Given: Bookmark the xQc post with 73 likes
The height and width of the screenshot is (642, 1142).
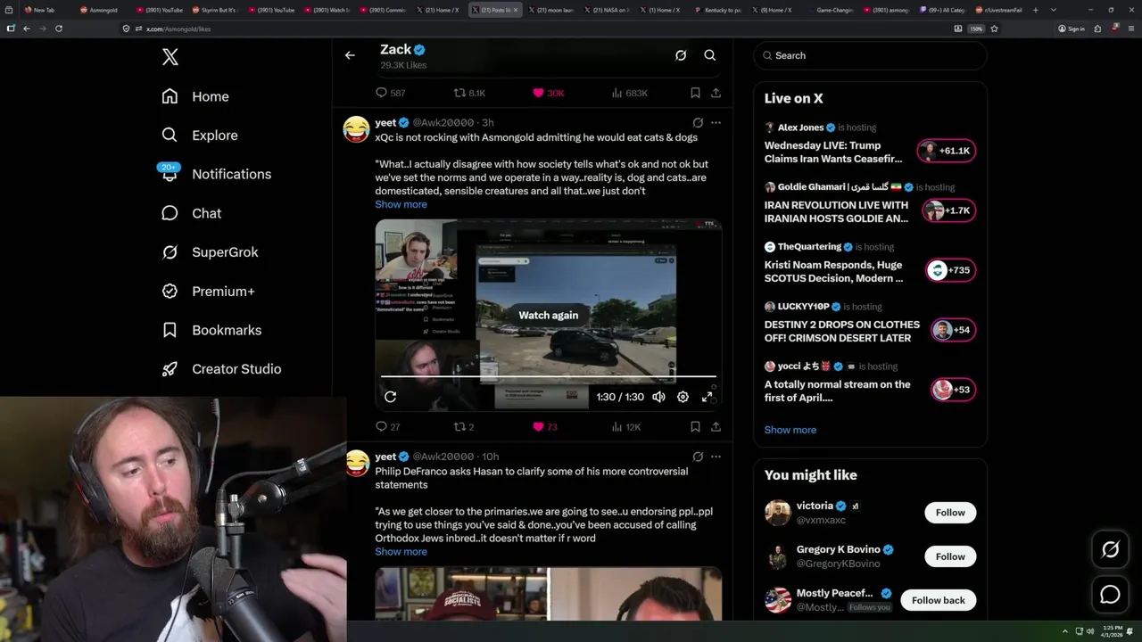Looking at the screenshot, I should (x=695, y=427).
